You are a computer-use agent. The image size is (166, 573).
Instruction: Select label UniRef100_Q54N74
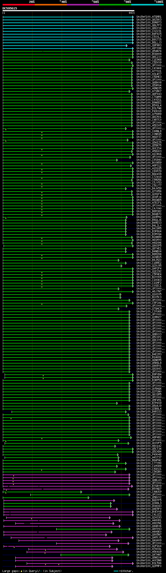tap(149, 51)
